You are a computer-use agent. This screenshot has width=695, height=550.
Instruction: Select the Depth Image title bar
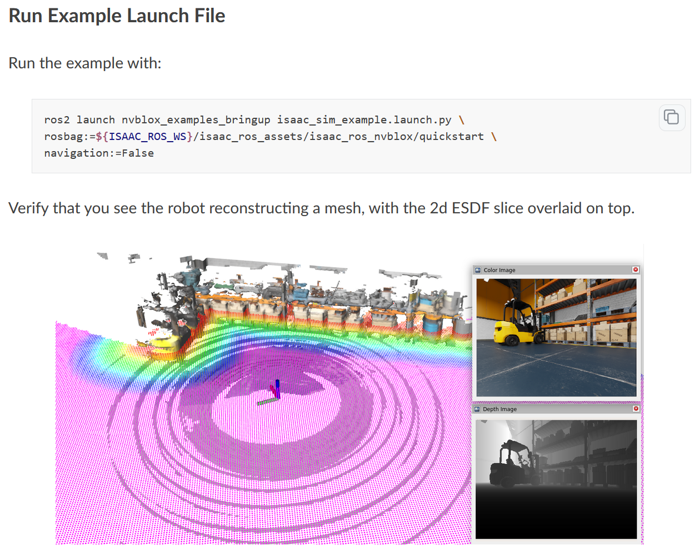[556, 409]
